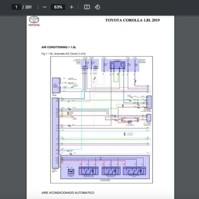Screen dimensions: 199x199
Task: Click the TOYOTA COROLLA 1.8L 2019 title
Action: coord(132,20)
